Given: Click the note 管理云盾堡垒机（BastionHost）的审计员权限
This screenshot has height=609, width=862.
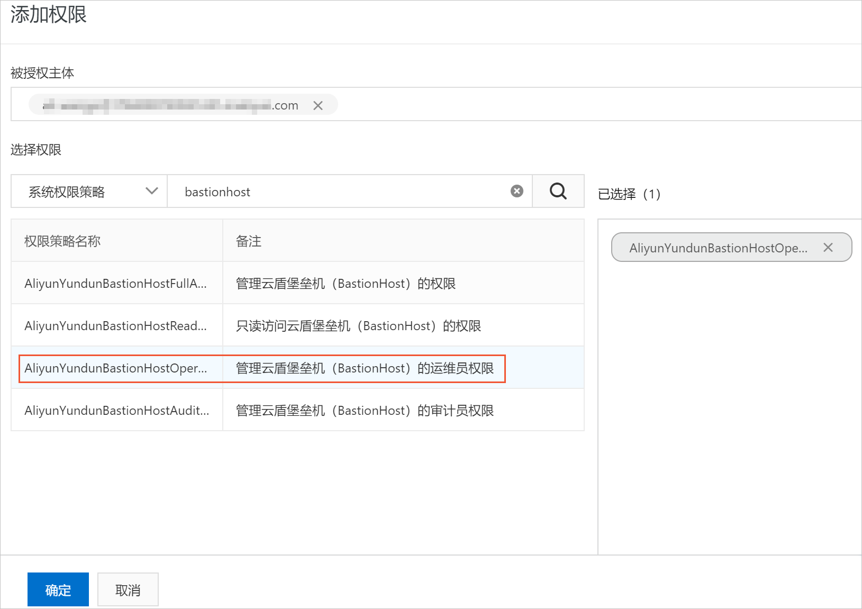Looking at the screenshot, I should coord(365,411).
